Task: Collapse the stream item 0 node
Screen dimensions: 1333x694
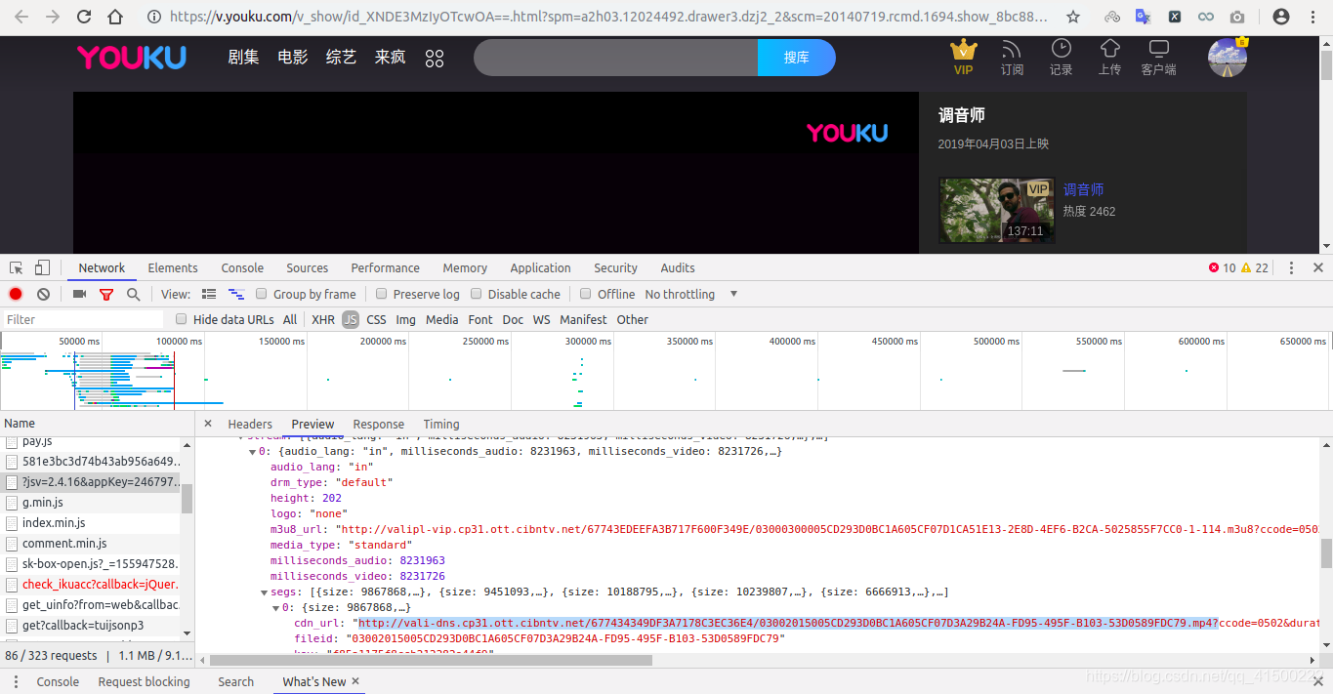Action: (x=252, y=451)
